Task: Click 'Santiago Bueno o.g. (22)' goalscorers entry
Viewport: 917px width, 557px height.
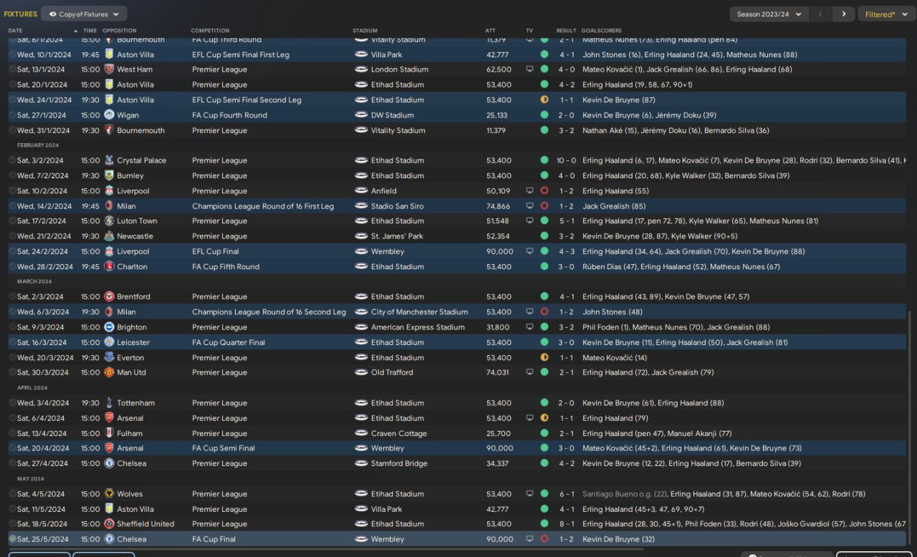Action: pyautogui.click(x=624, y=494)
